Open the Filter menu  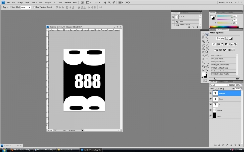41,2
